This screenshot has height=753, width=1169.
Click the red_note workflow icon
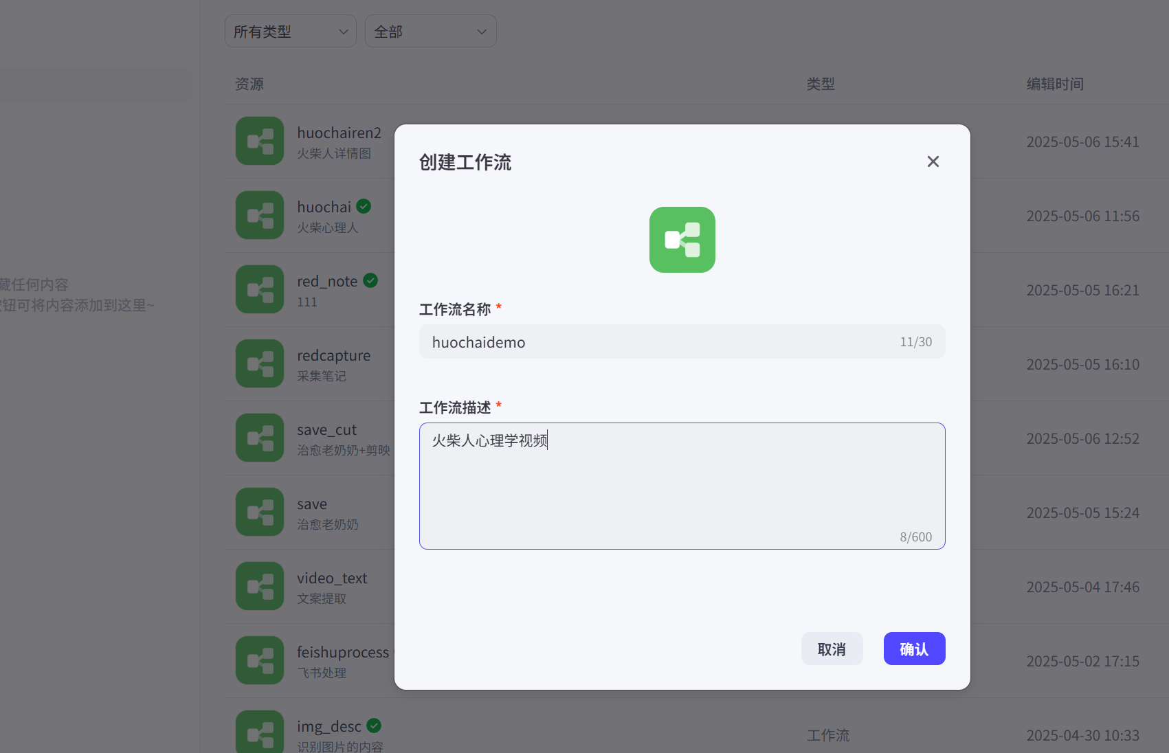pos(260,289)
